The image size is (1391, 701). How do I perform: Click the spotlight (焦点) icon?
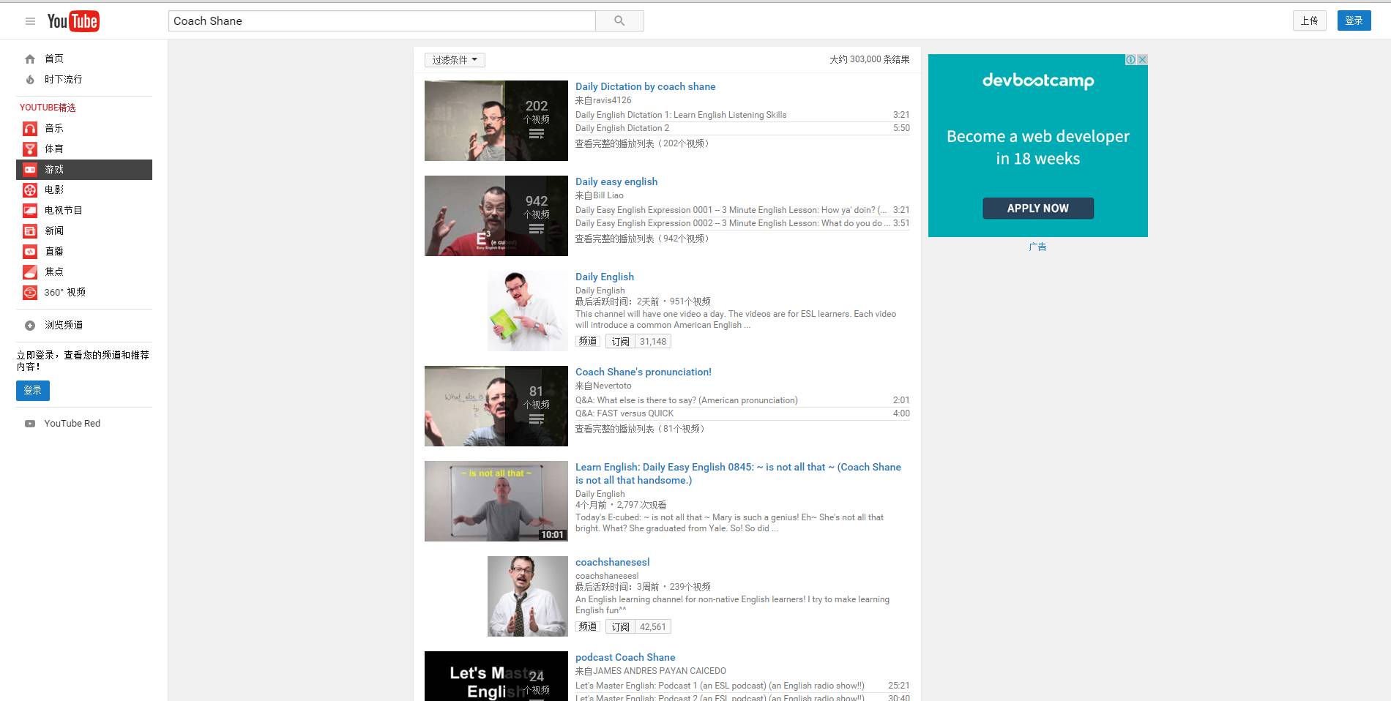coord(30,271)
